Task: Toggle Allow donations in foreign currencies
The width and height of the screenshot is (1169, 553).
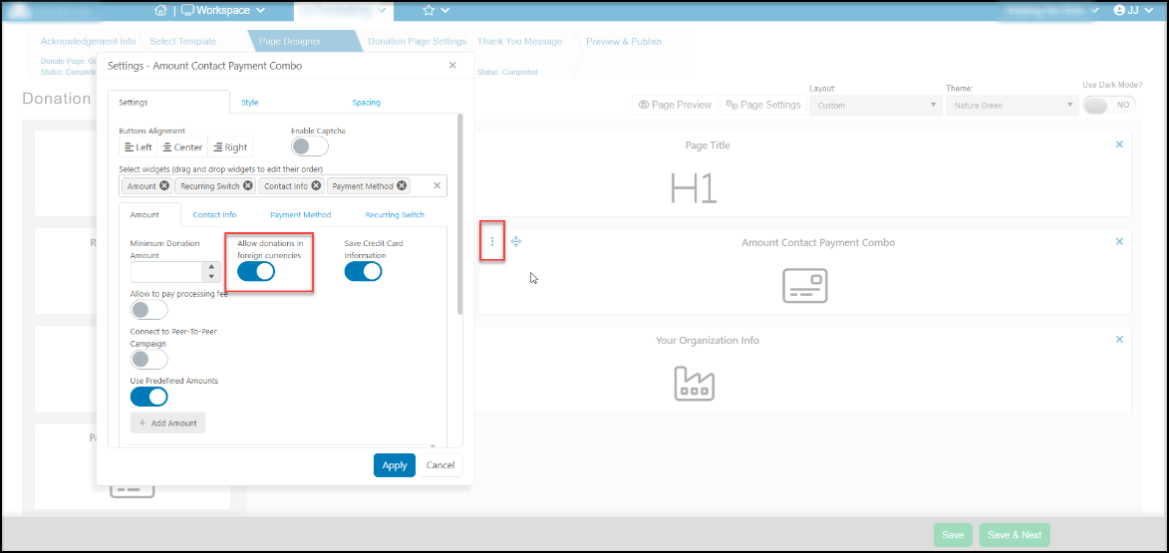Action: click(x=256, y=272)
